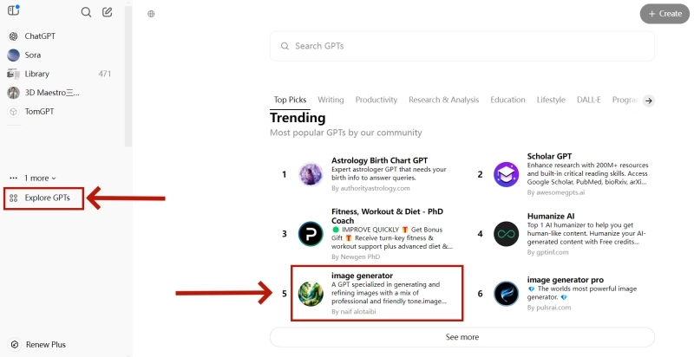Click the search magnifier icon in sidebar

coord(86,12)
